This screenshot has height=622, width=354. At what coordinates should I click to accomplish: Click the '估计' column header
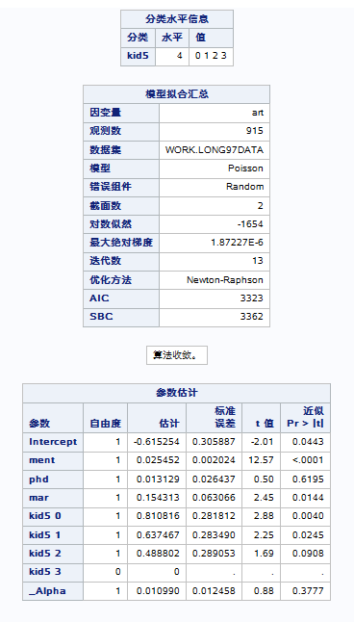tap(169, 424)
